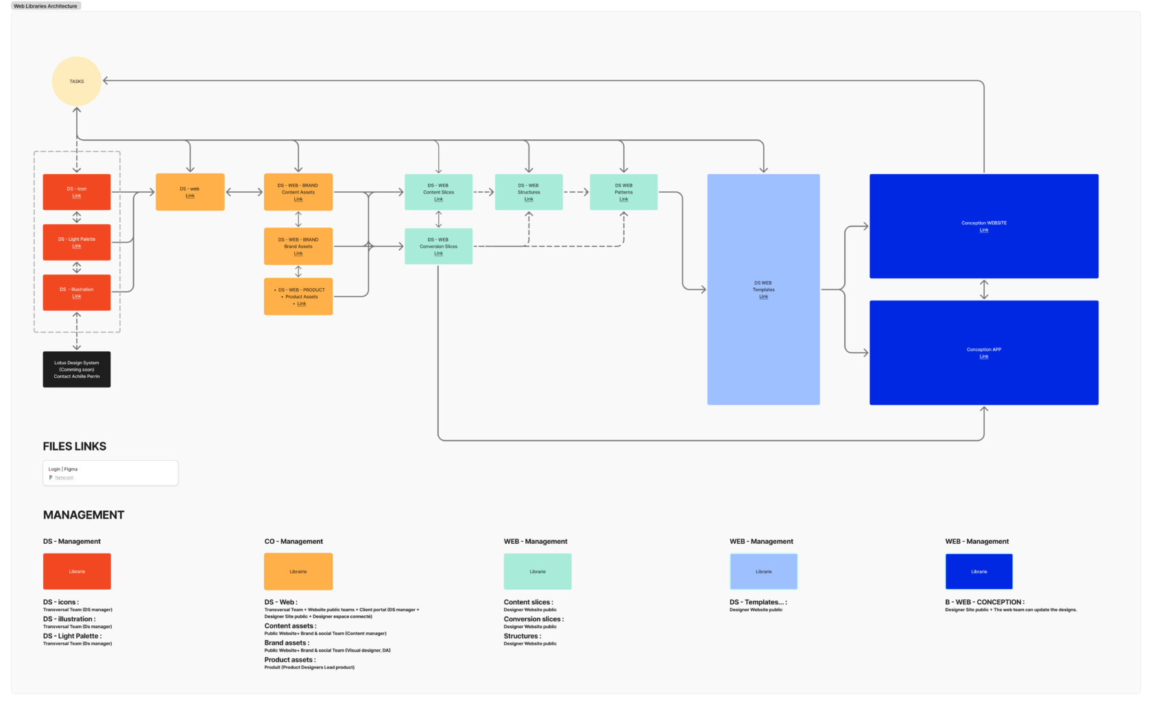Open the Conception WEBSITE Link
Viewport: 1152px width, 705px height.
[x=983, y=230]
